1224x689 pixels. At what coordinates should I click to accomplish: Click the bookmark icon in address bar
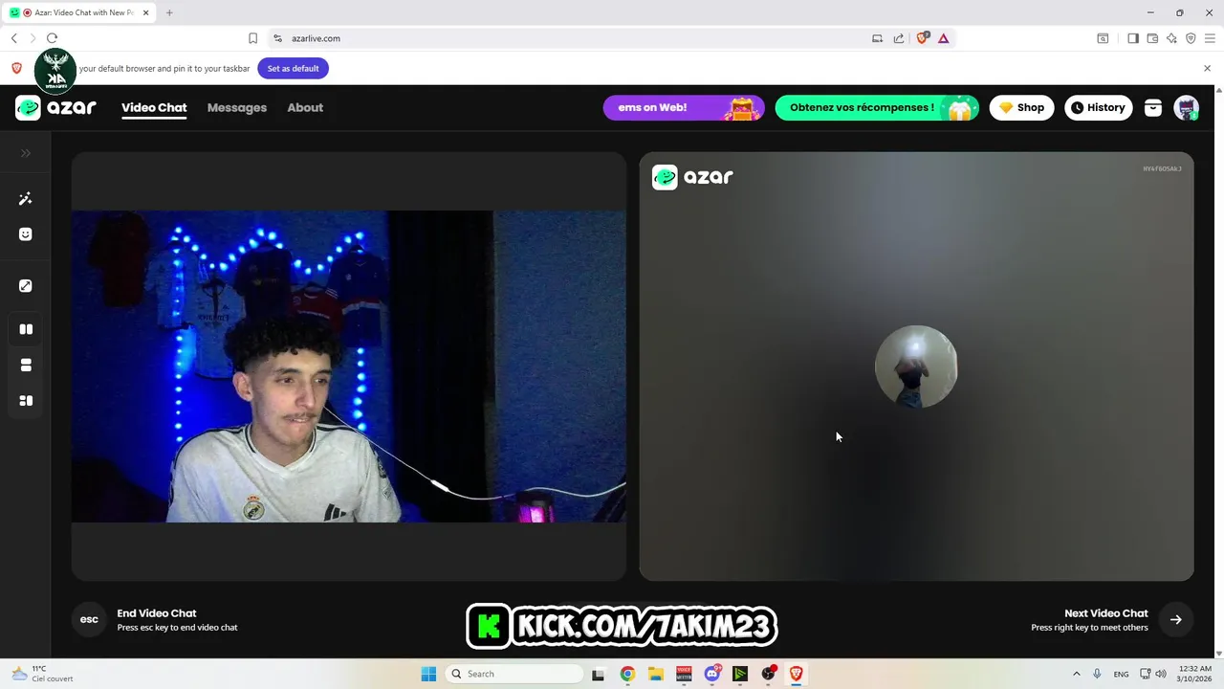(252, 38)
